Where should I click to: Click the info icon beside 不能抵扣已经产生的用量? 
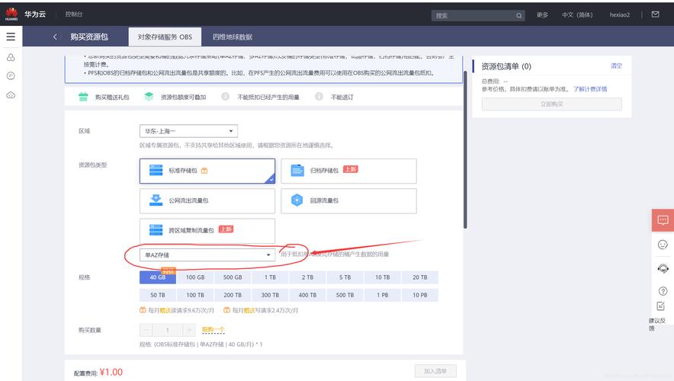point(225,97)
